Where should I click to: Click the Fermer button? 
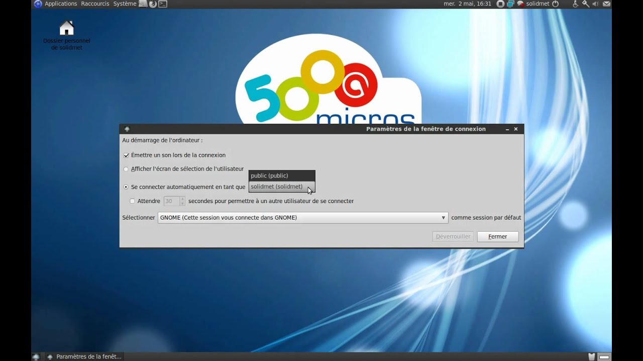pos(498,237)
